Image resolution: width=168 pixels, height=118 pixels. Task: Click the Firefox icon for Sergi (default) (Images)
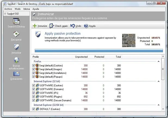click(x=37, y=69)
